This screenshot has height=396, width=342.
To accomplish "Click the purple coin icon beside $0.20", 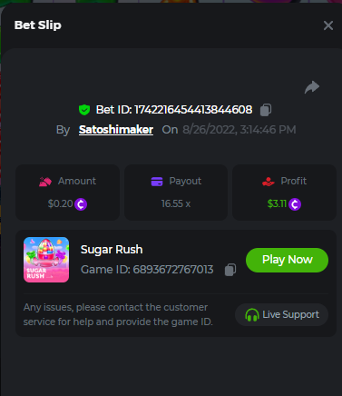I will point(81,204).
